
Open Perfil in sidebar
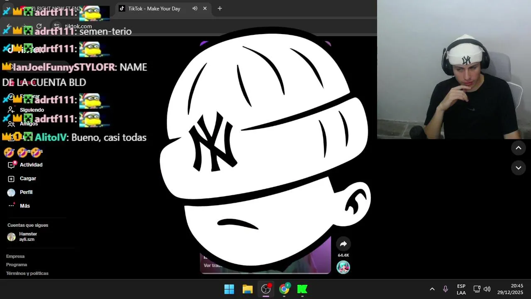coord(26,192)
